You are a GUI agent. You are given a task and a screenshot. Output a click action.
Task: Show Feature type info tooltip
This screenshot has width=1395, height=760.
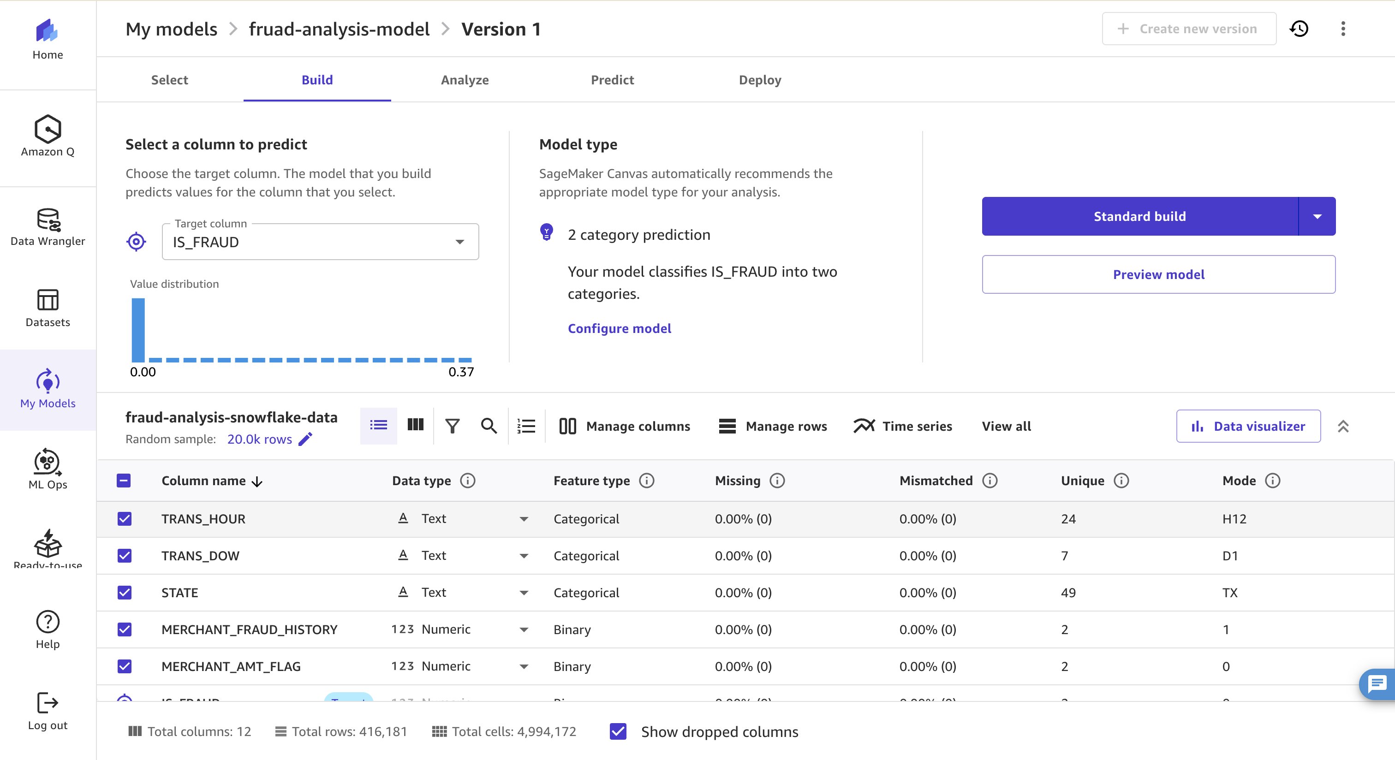[x=647, y=481]
